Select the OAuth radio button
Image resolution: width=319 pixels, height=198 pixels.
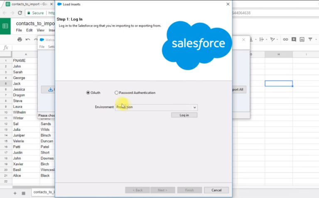pyautogui.click(x=88, y=93)
